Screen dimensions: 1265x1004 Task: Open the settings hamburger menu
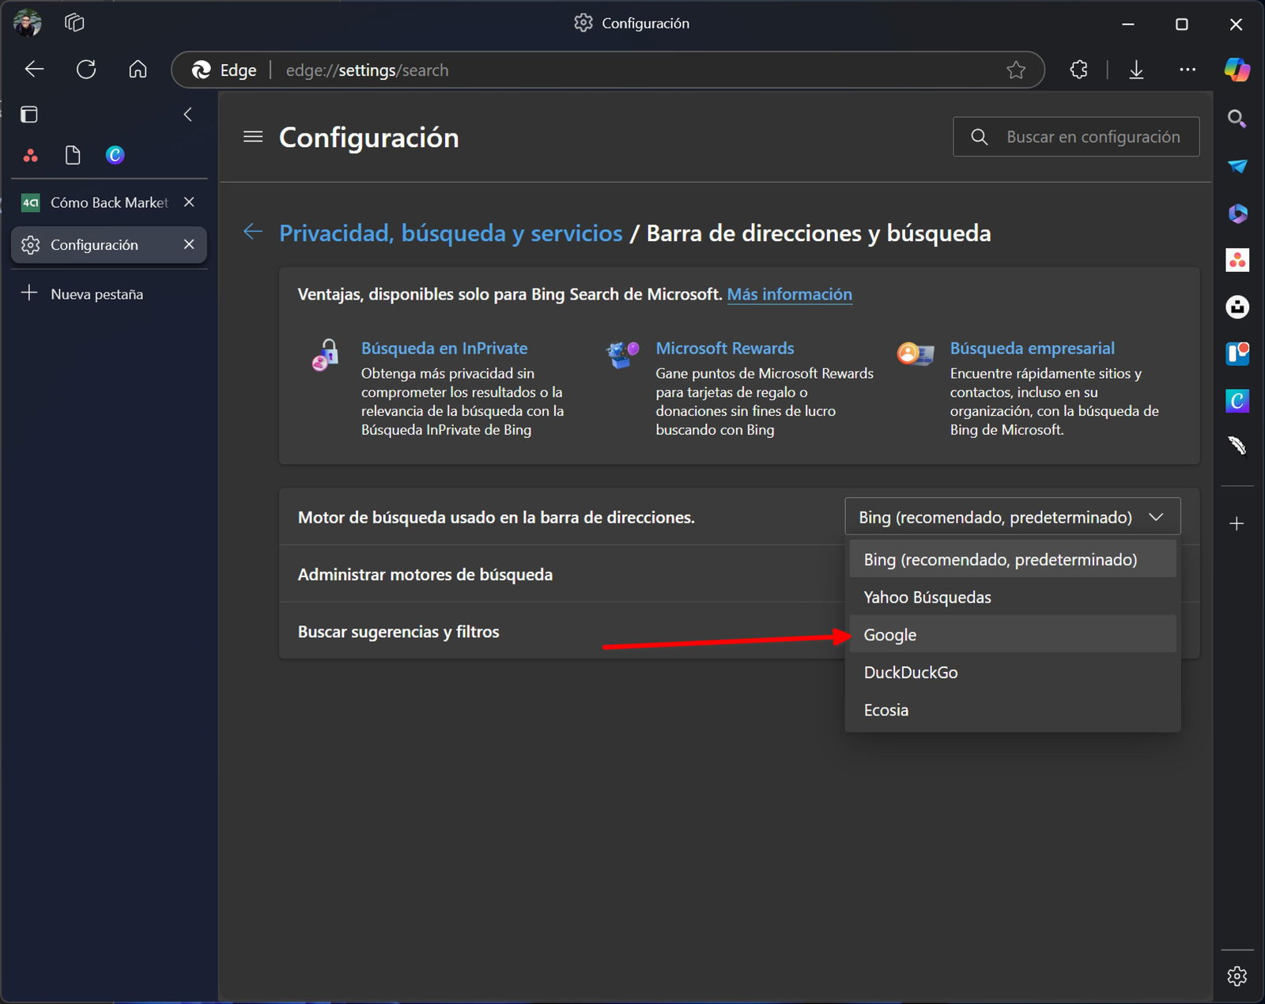point(253,138)
